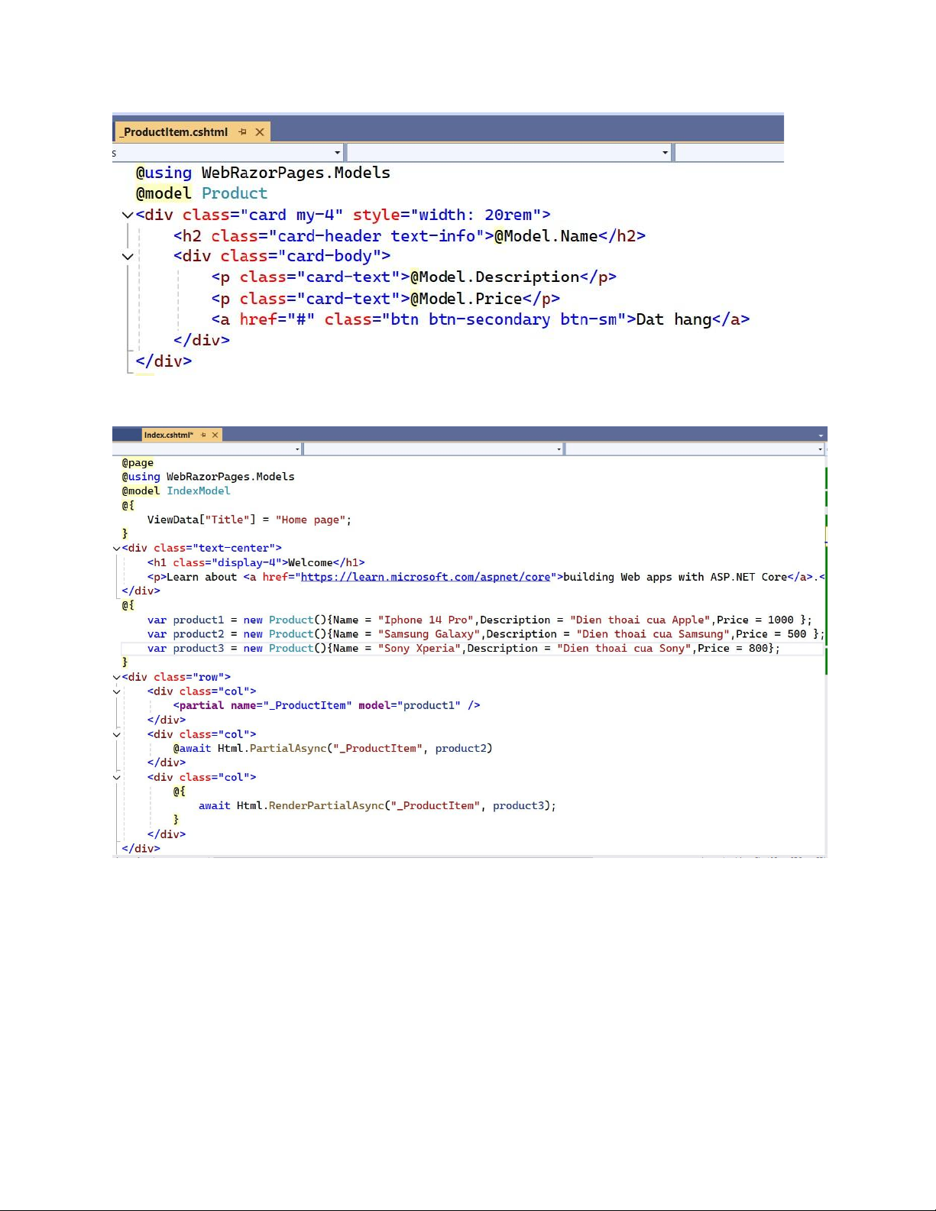Open the middle navigation dropdown above Index.cshtml code
936x1211 pixels.
click(x=559, y=449)
